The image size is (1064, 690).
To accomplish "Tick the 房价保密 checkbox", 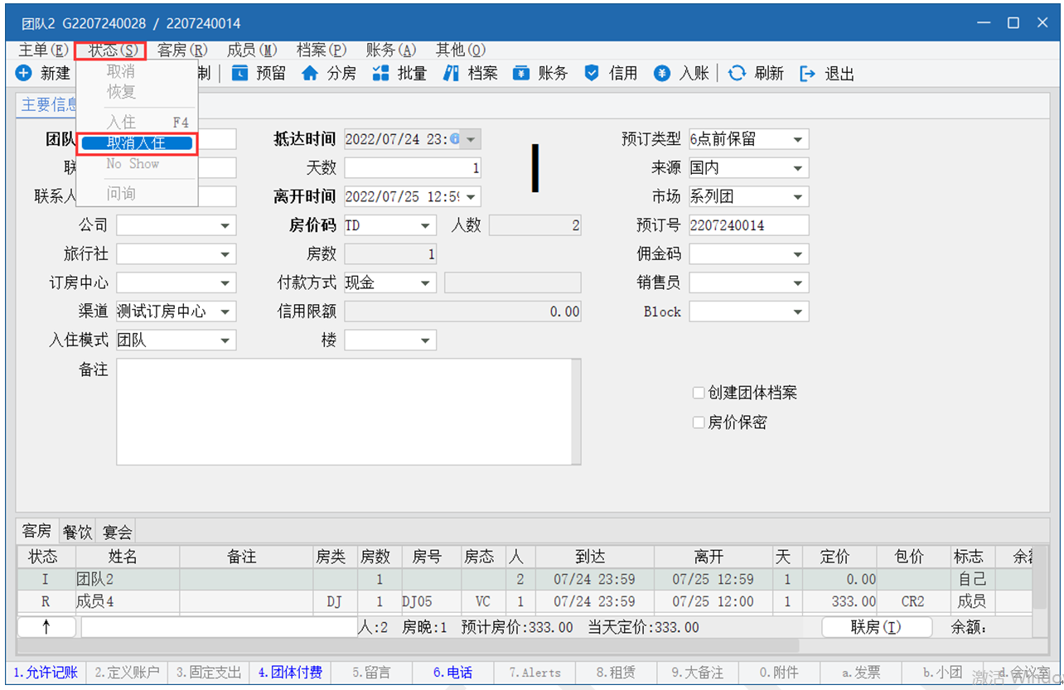I will (699, 422).
